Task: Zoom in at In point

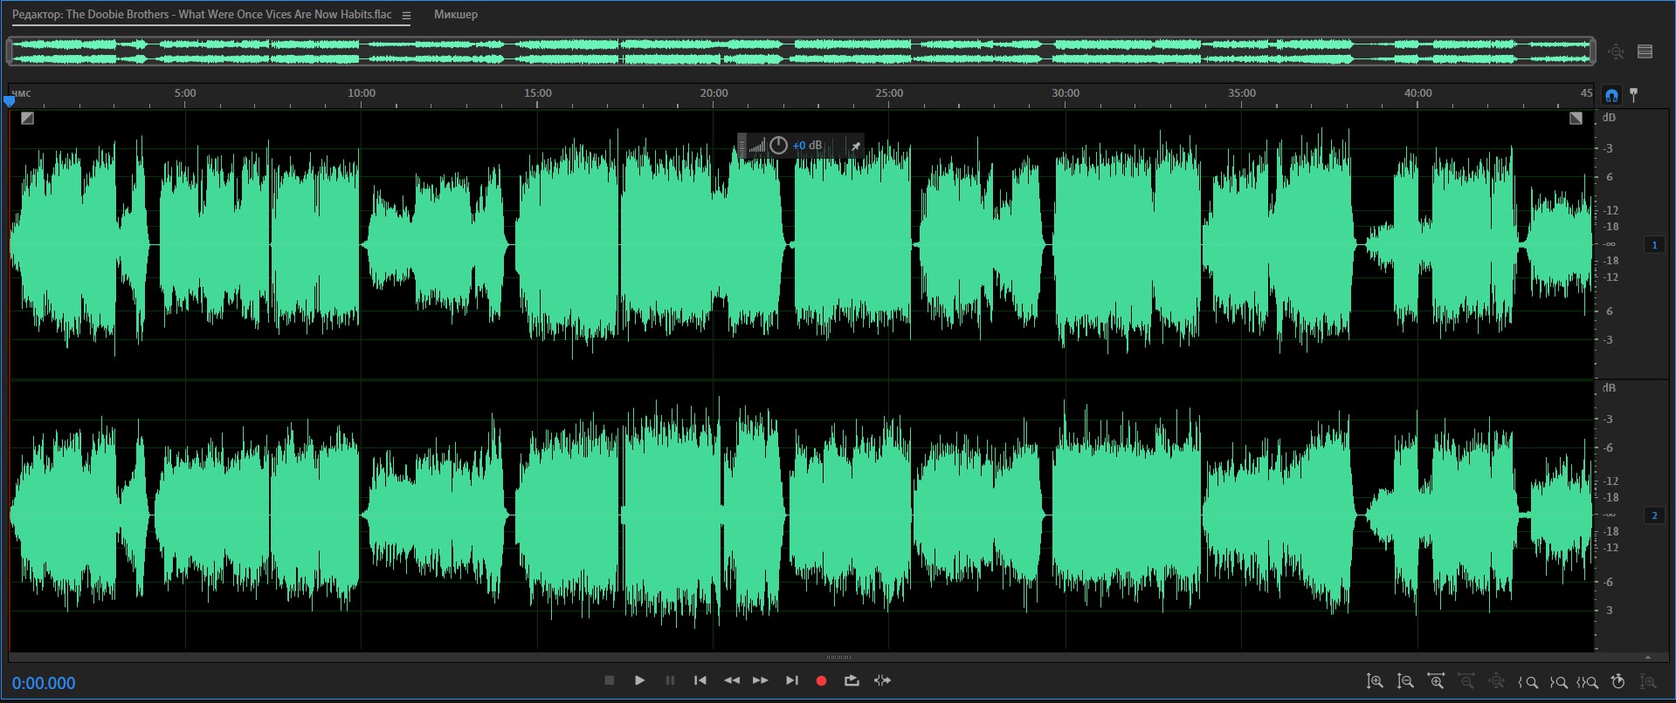Action: pyautogui.click(x=1528, y=682)
